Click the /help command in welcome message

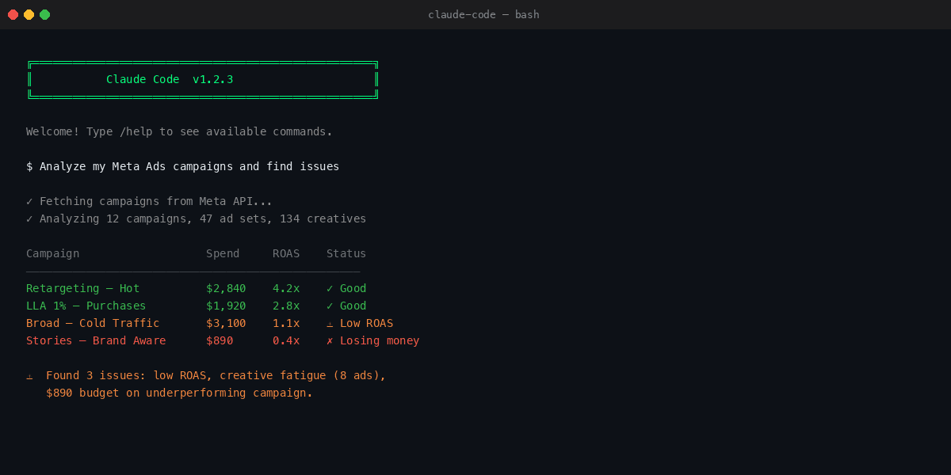[x=136, y=131]
